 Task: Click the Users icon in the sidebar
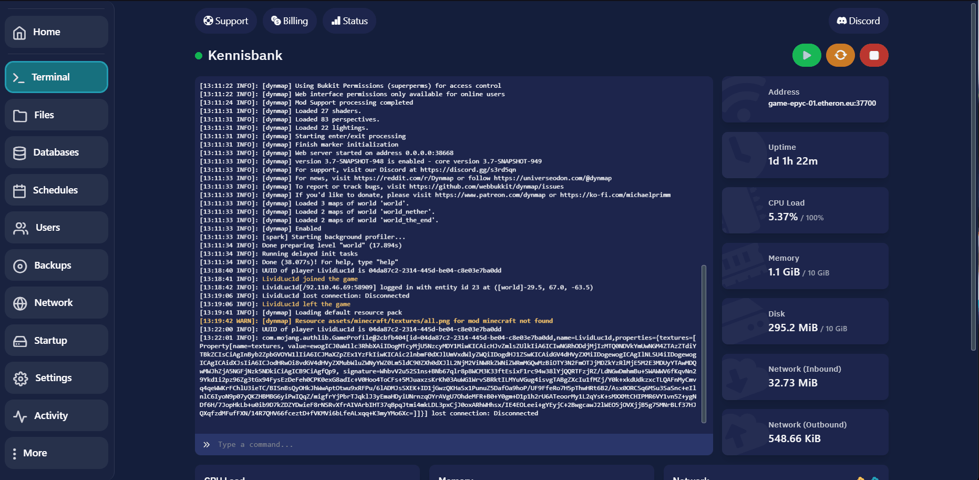tap(20, 228)
